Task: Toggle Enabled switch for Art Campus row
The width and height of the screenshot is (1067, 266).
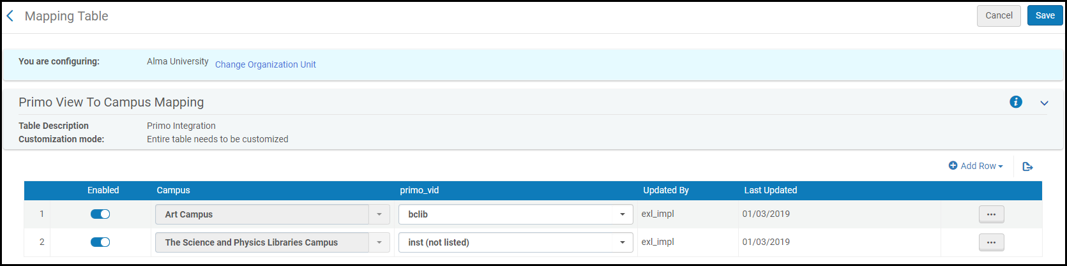Action: (x=100, y=214)
